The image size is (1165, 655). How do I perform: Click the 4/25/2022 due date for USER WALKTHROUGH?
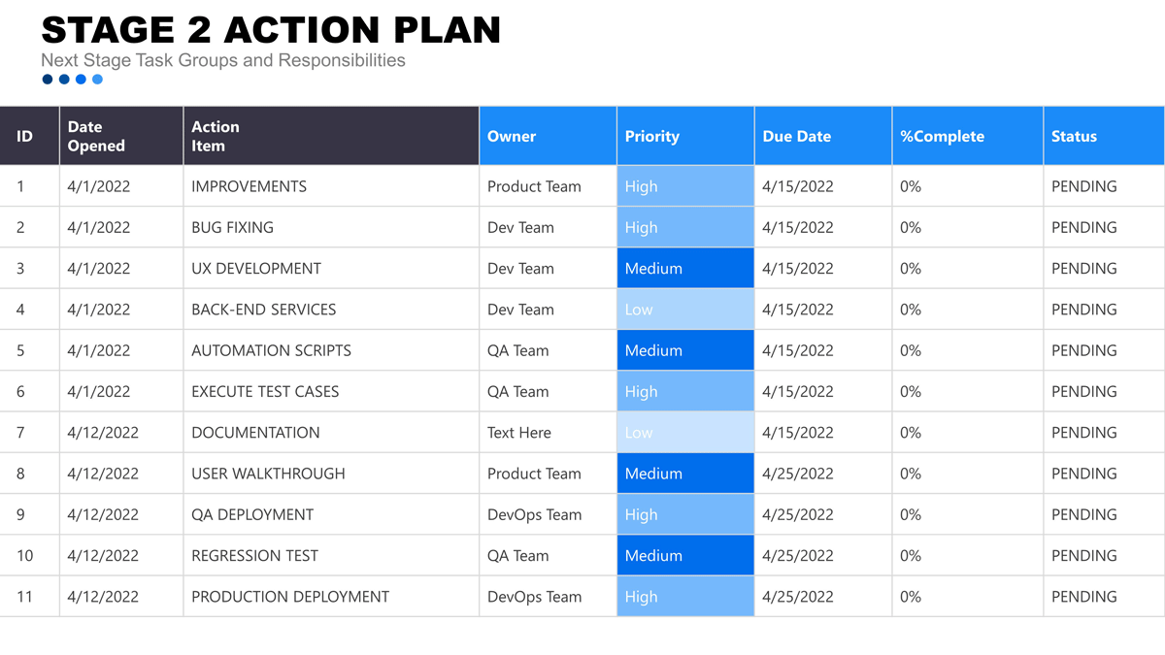[798, 474]
